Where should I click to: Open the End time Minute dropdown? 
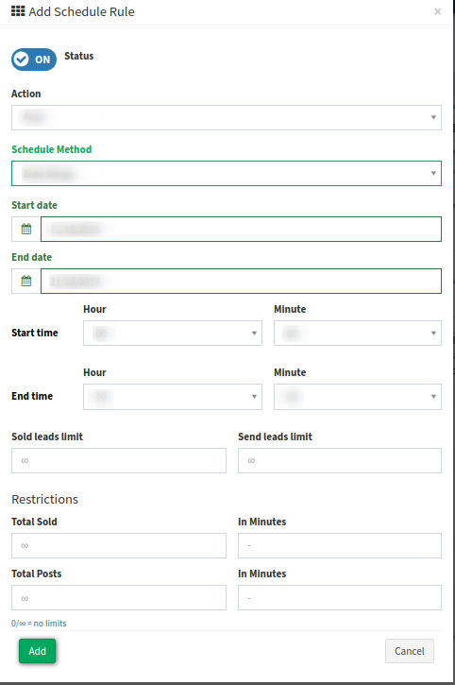358,397
